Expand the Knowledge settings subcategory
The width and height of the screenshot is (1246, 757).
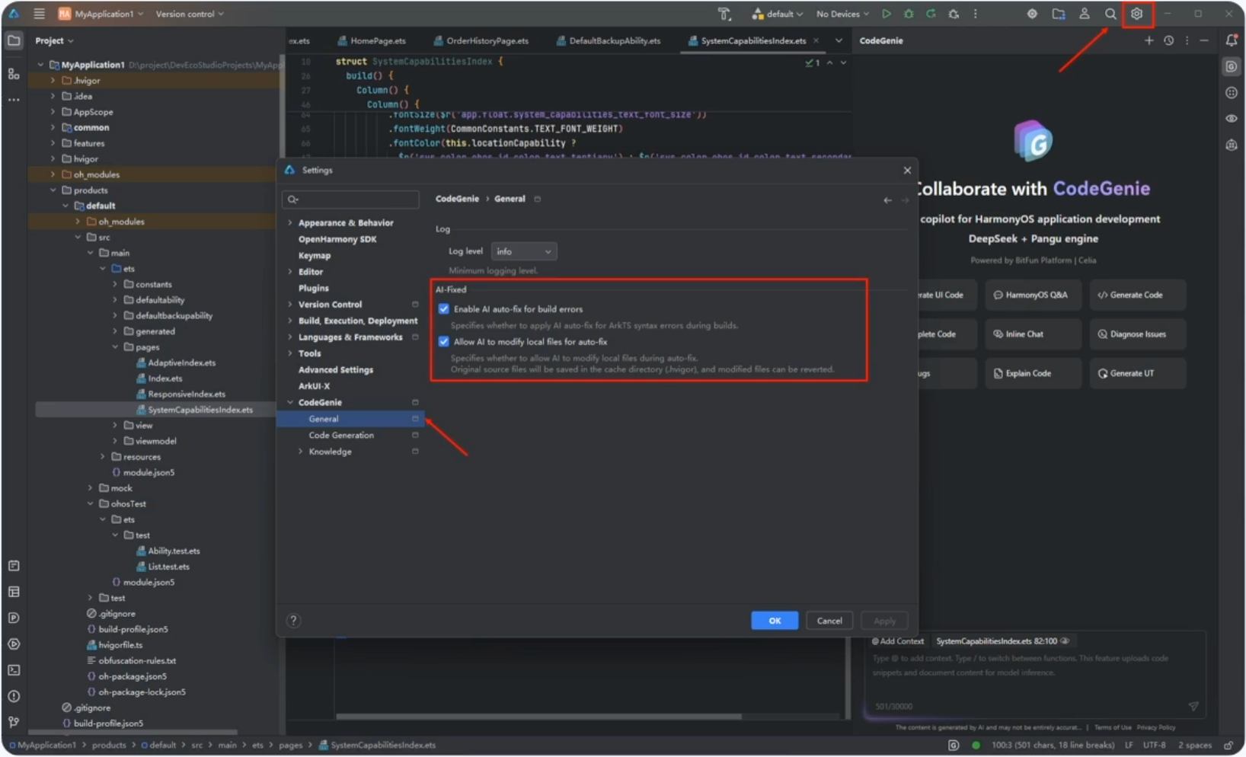tap(301, 452)
